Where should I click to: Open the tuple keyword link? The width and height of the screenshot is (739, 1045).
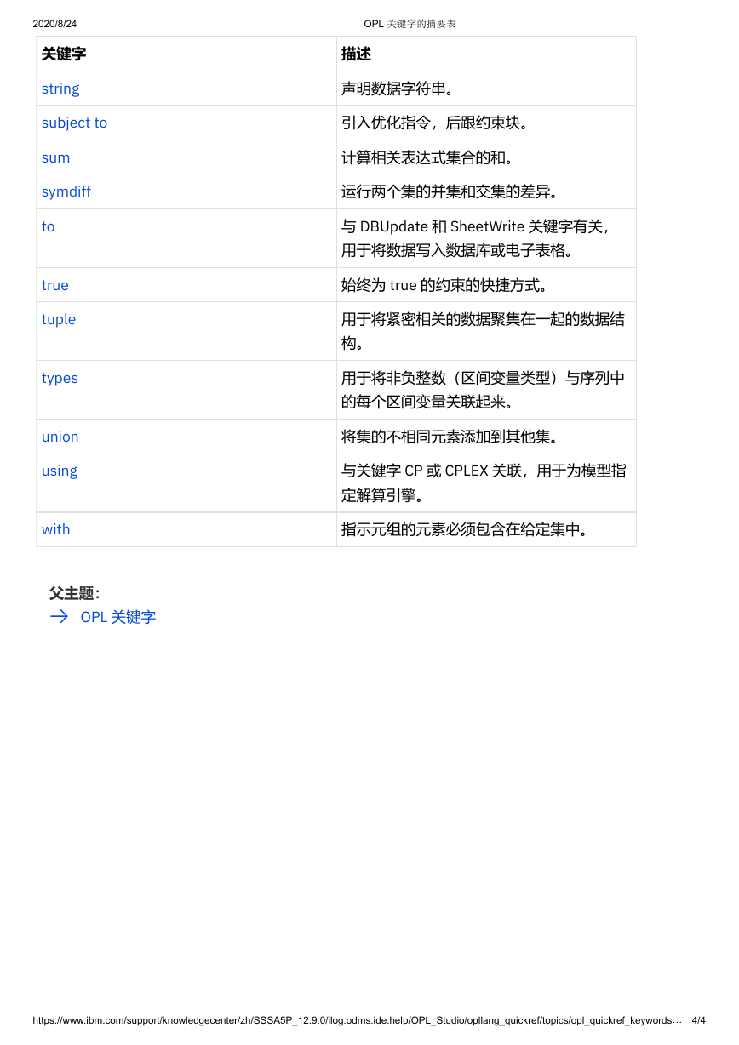(59, 319)
